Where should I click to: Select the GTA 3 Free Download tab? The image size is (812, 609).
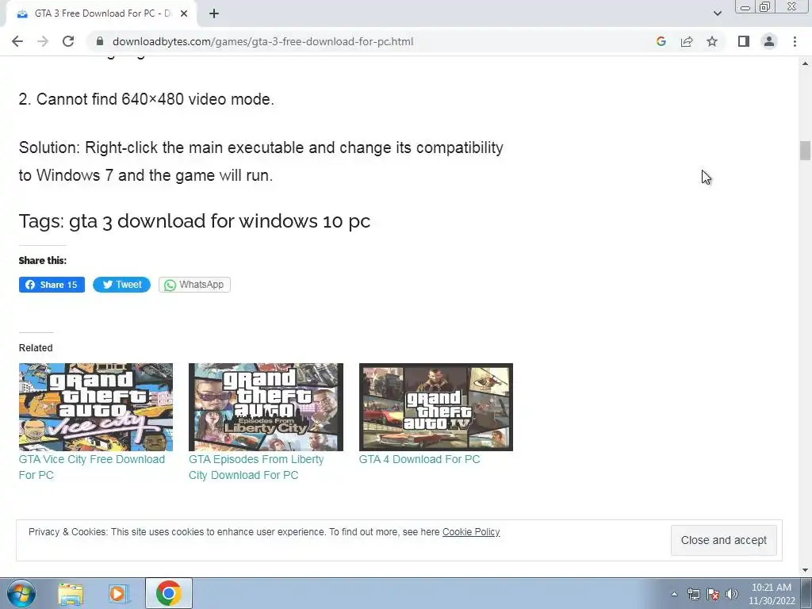pos(101,14)
